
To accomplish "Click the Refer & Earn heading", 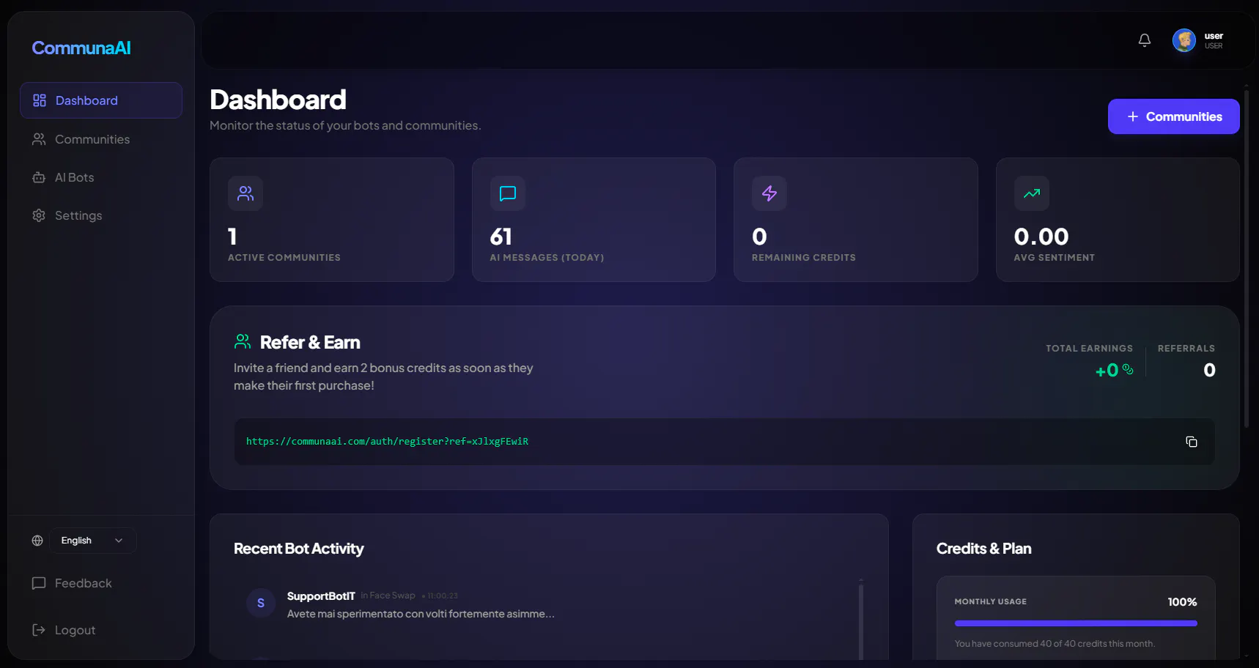I will (310, 342).
